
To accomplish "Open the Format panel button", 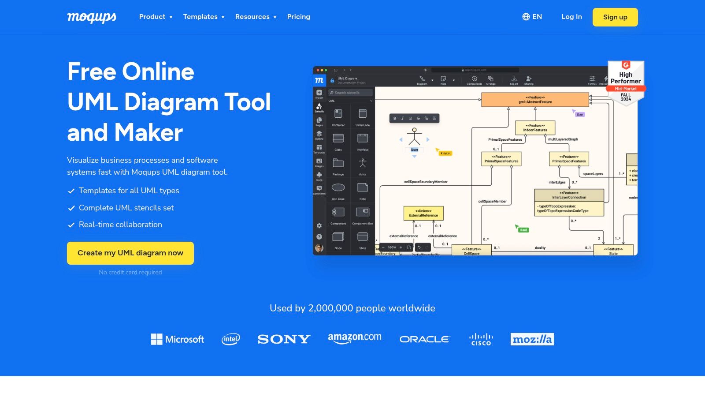I will click(592, 80).
